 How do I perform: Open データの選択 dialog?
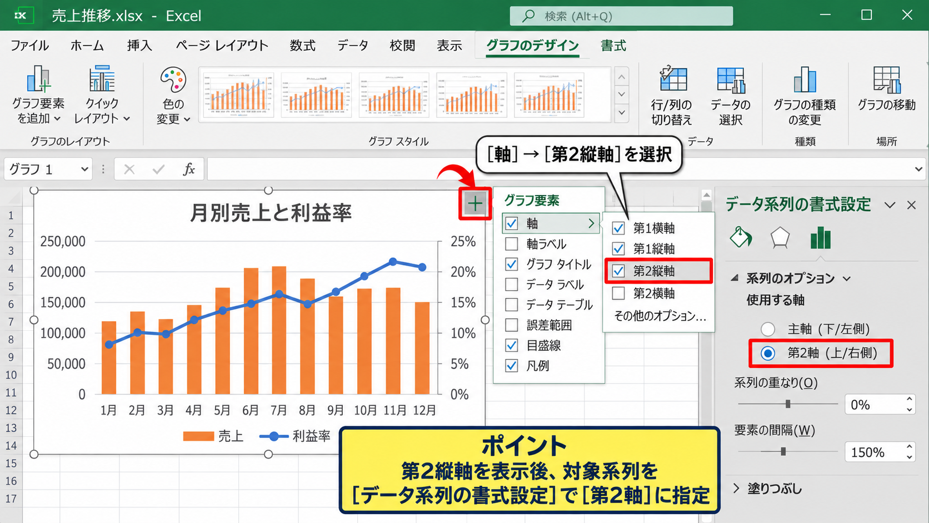coord(730,96)
